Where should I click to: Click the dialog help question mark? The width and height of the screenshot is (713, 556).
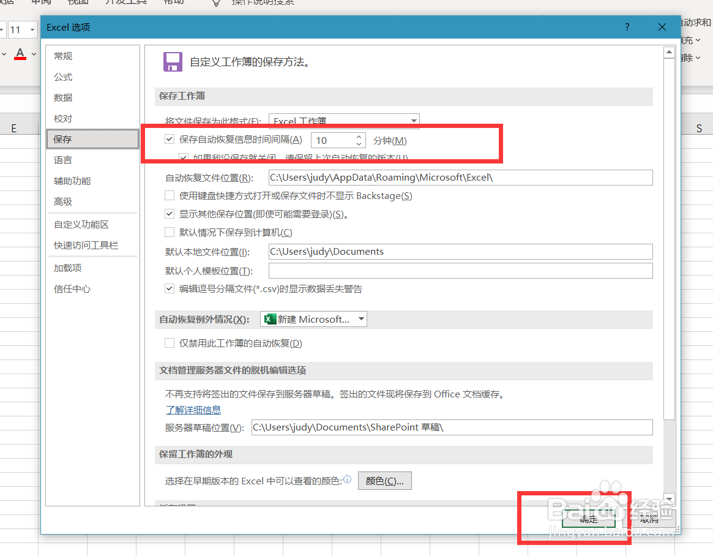(627, 27)
